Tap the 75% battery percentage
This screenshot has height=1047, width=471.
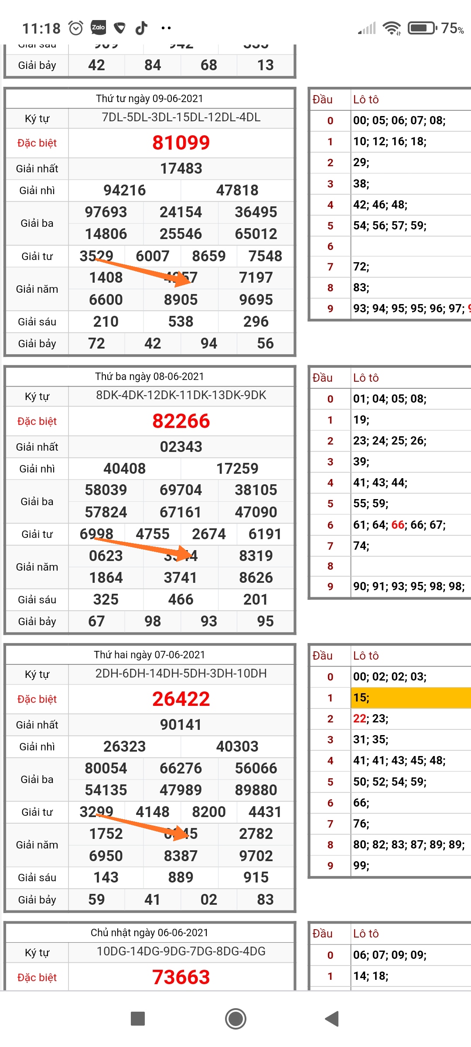point(452,28)
